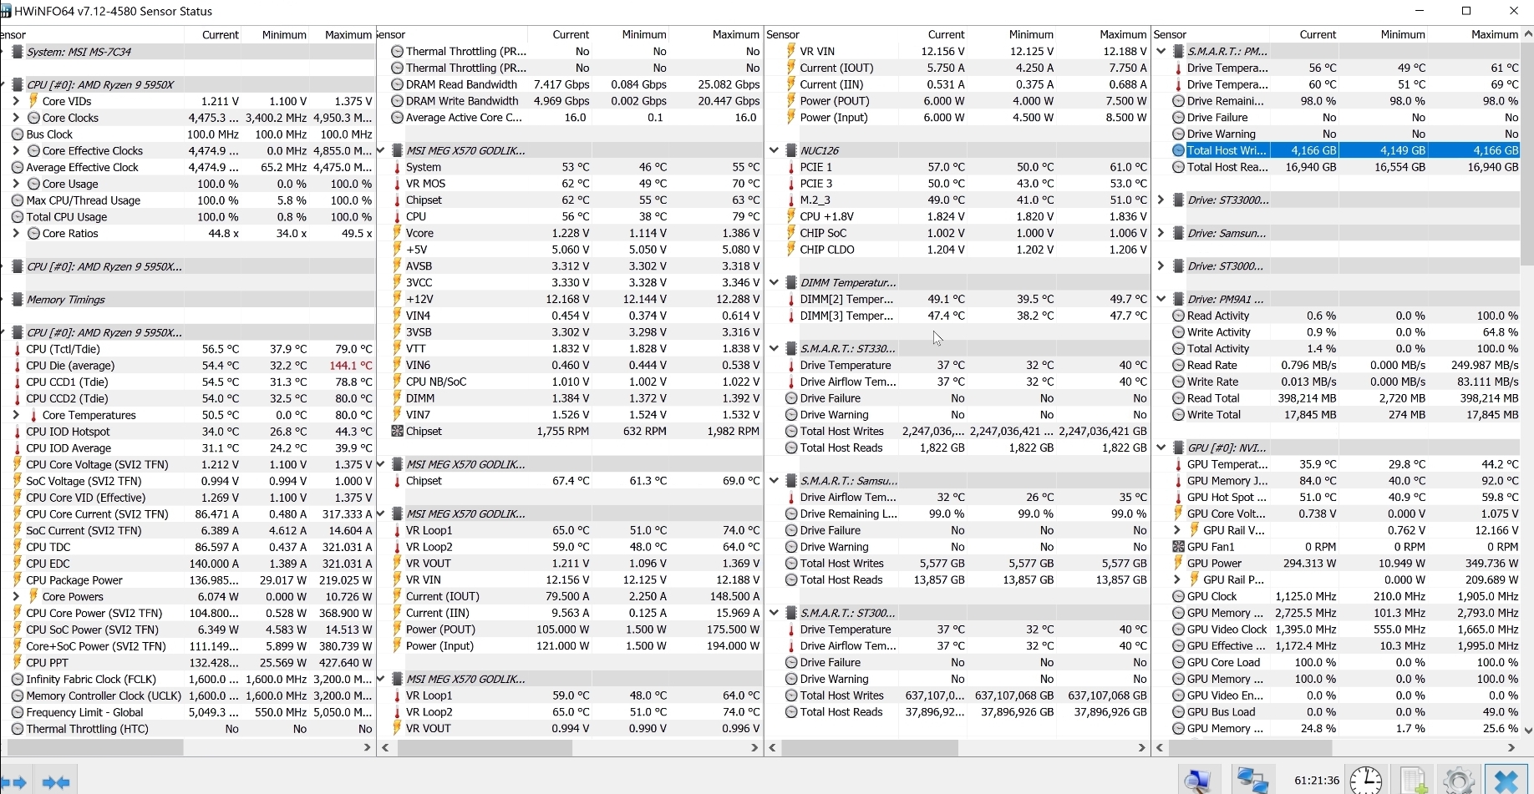1534x794 pixels.
Task: Click the vertical scrollbar thumb on the right
Action: pos(1528,154)
